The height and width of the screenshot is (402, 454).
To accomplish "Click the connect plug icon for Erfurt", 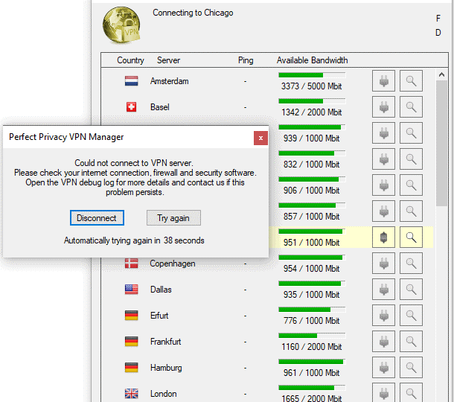I will point(383,316).
